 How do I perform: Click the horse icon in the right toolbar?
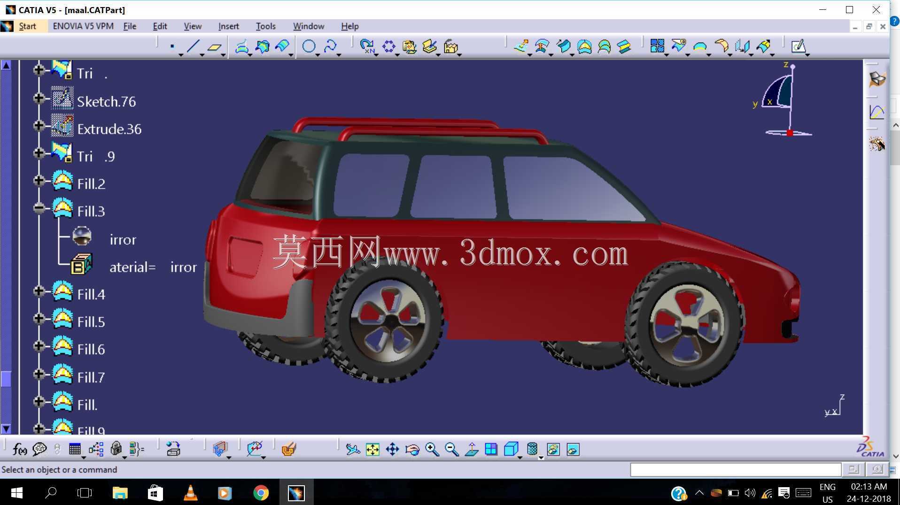(877, 144)
